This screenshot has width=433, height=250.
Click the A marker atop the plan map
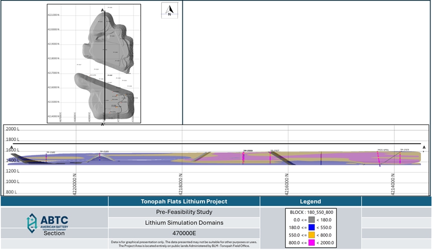(x=103, y=10)
